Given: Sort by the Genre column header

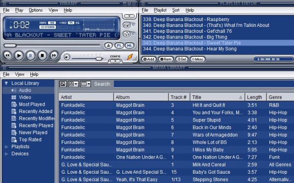Looking at the screenshot, I should point(280,97).
